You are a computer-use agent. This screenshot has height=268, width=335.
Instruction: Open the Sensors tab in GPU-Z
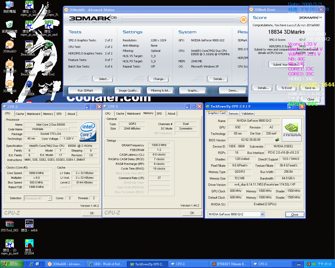(233, 114)
